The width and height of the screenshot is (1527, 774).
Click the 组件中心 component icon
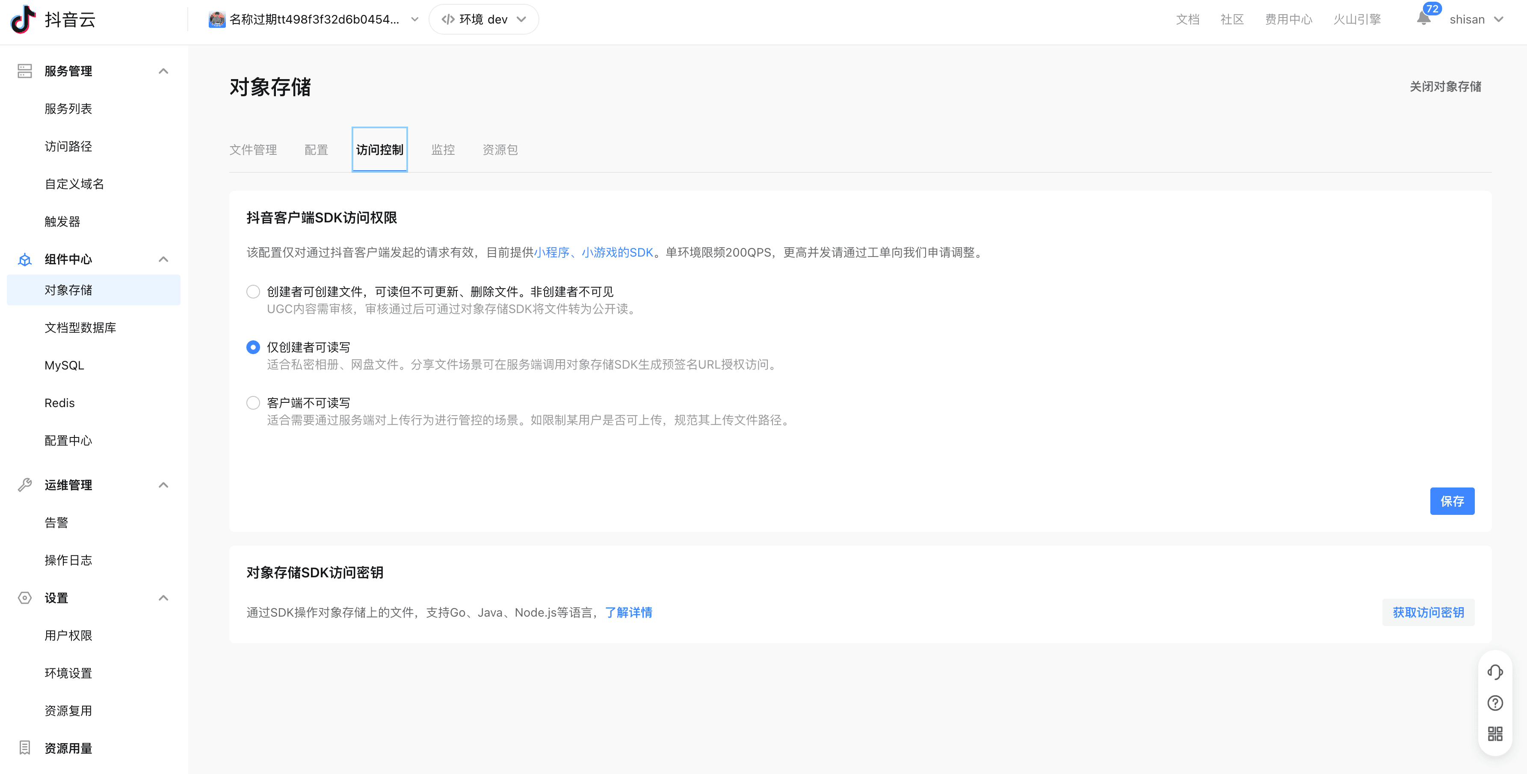click(x=24, y=260)
